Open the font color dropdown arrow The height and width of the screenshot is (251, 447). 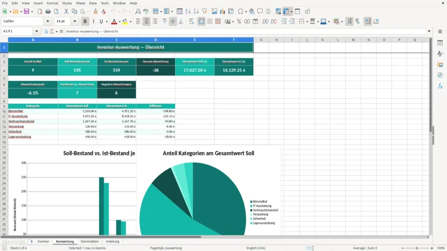pyautogui.click(x=120, y=22)
